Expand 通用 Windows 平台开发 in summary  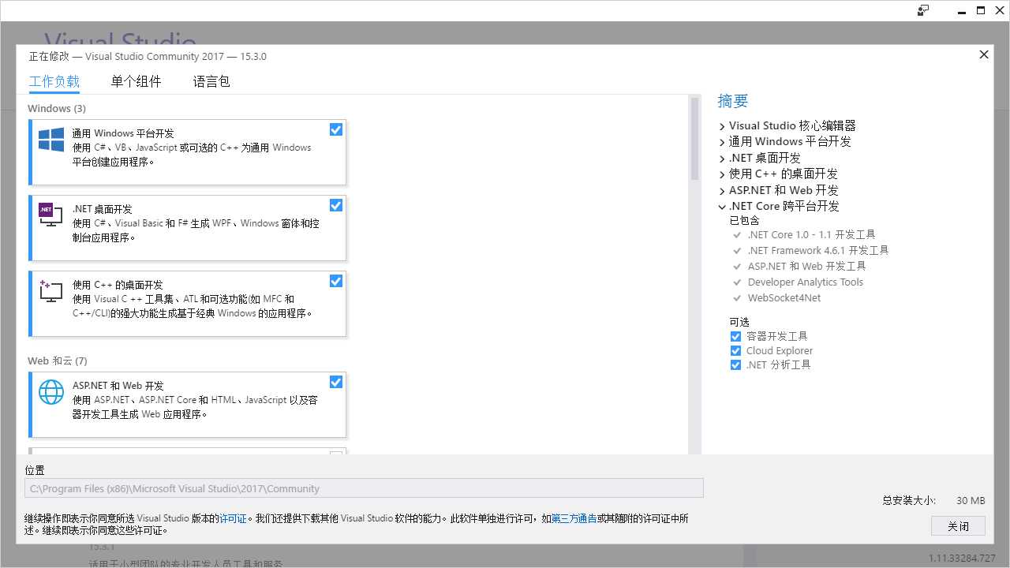click(722, 142)
